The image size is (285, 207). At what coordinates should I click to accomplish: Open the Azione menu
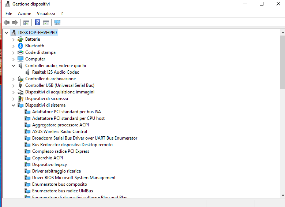pos(25,14)
